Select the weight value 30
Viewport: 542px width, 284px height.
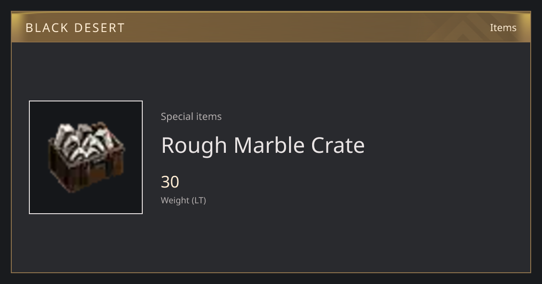pyautogui.click(x=170, y=182)
